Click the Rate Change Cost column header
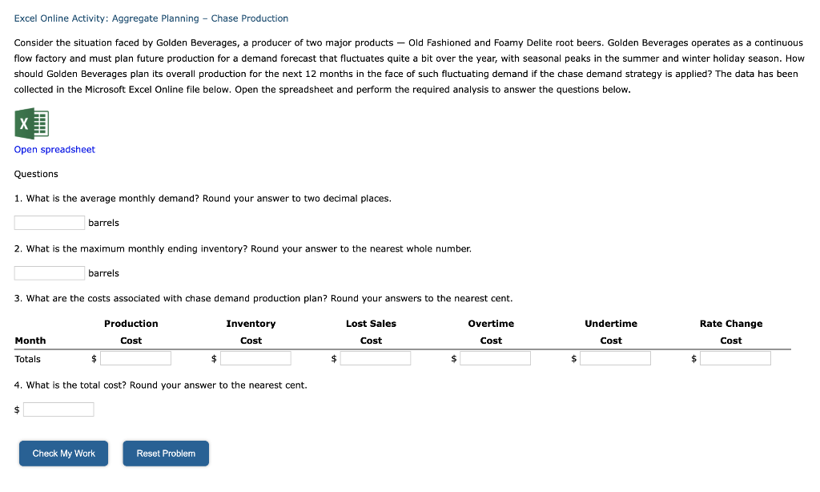The width and height of the screenshot is (820, 492). tap(730, 332)
